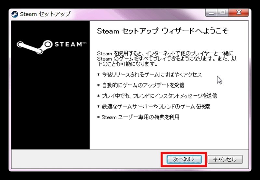Click the text 最適なゲームサーバーやフレンドのゲームを検索
260x180 pixels.
click(x=156, y=107)
